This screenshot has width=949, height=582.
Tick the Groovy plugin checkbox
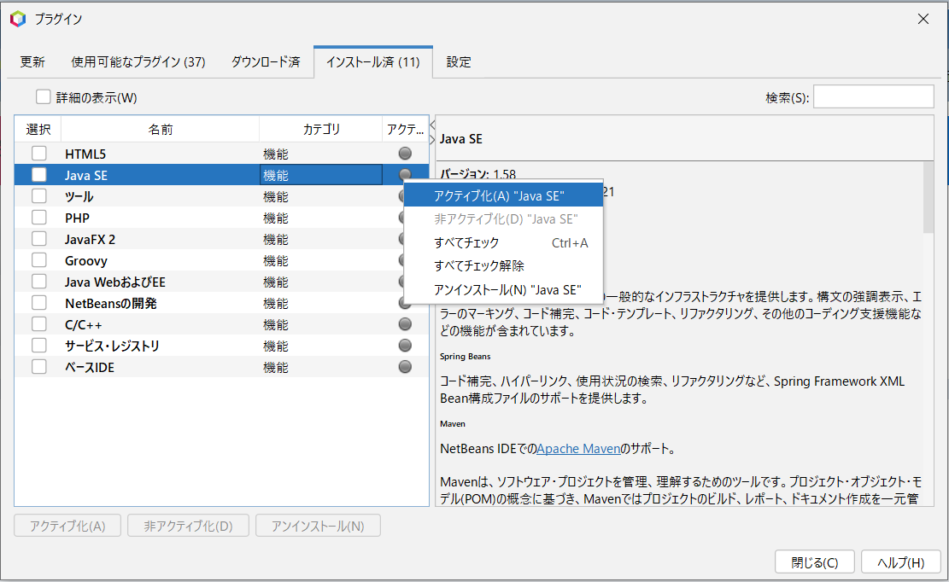(x=38, y=260)
